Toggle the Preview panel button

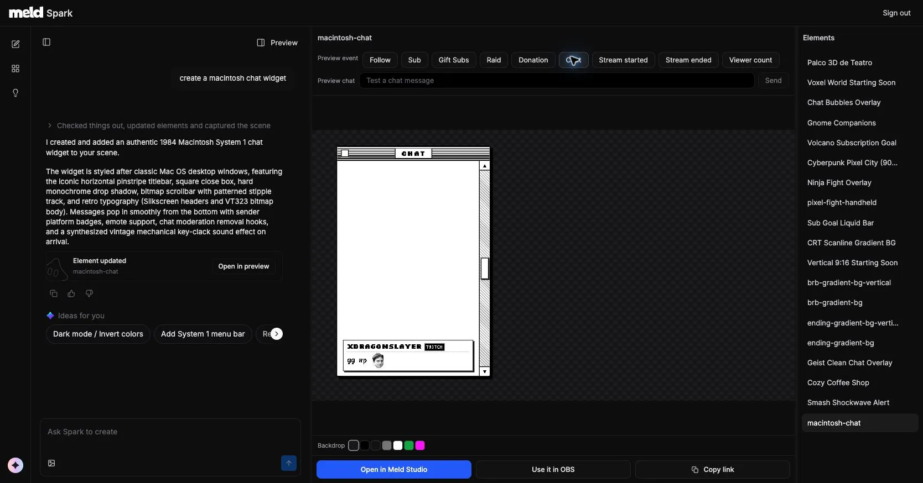click(x=277, y=43)
